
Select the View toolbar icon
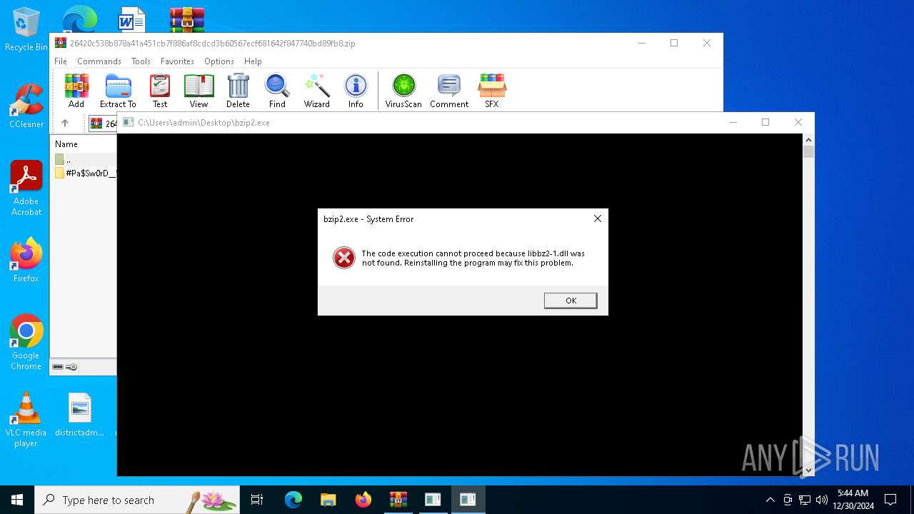click(199, 91)
